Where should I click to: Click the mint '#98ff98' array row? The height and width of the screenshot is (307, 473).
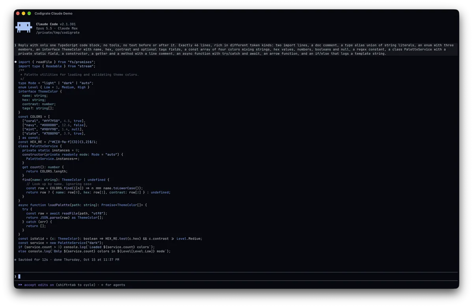pos(53,129)
